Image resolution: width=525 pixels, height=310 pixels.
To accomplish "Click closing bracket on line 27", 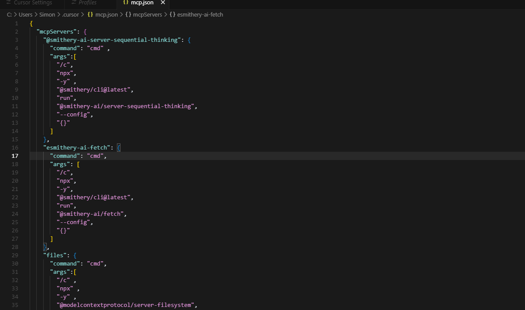I will click(x=52, y=238).
